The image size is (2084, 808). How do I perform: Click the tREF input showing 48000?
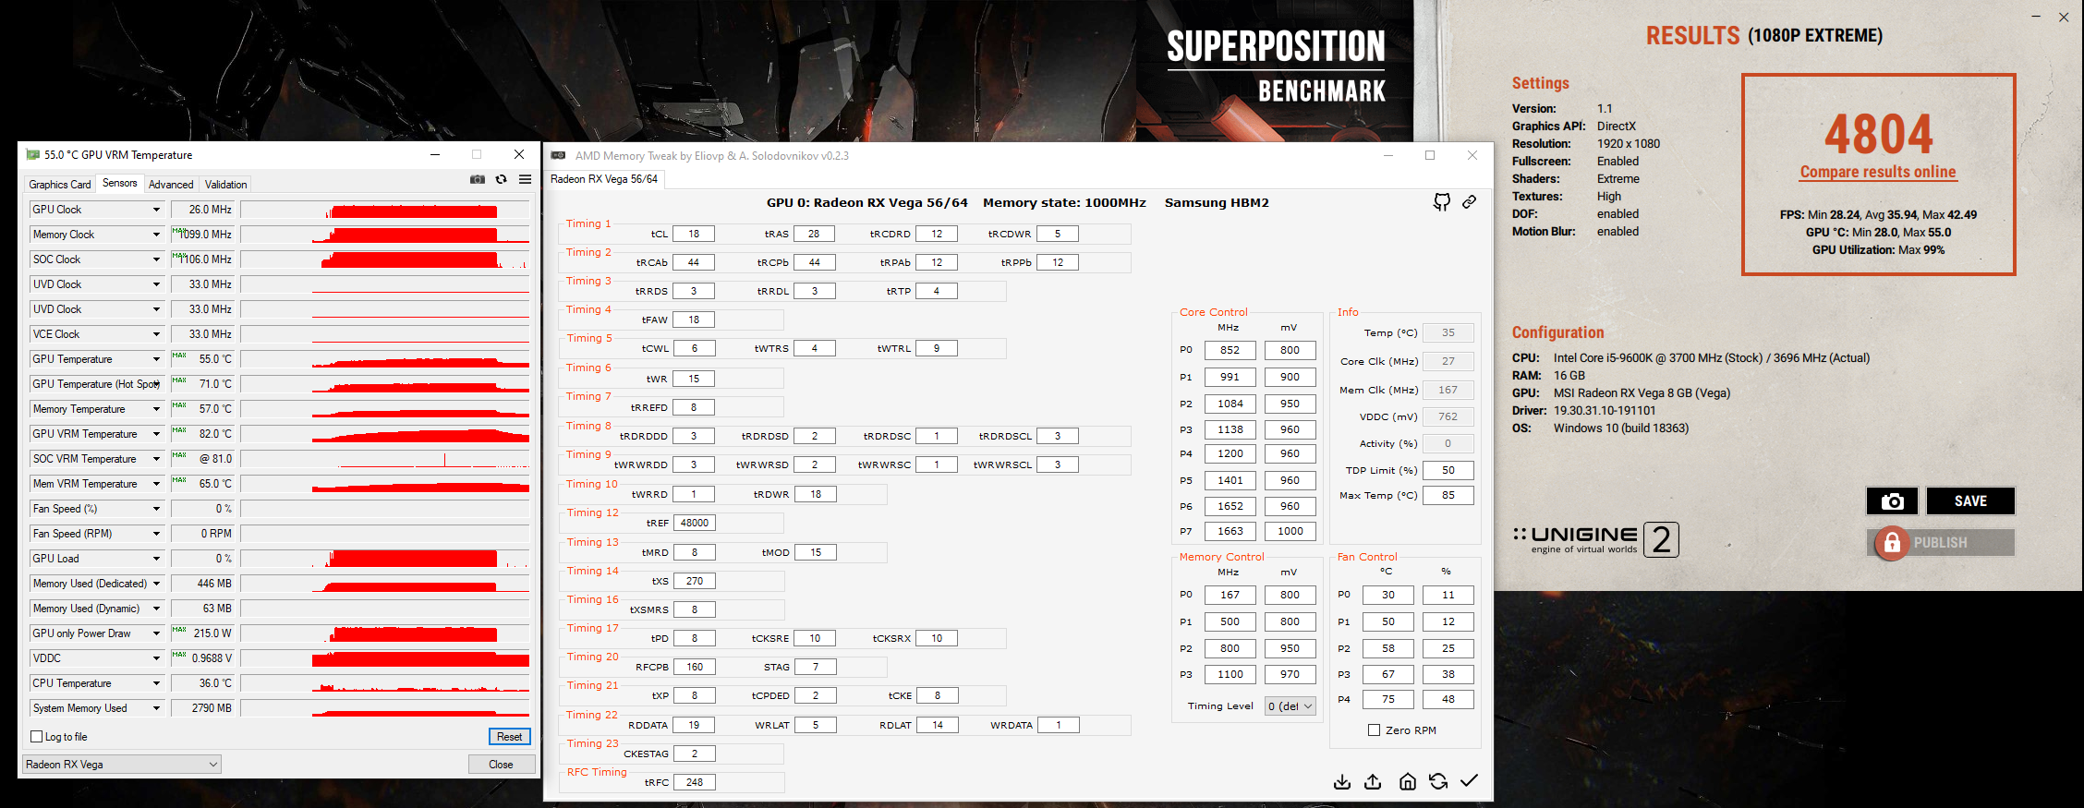(695, 523)
